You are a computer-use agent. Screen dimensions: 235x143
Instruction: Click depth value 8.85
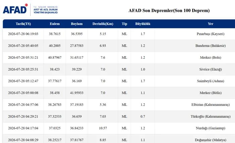(103, 140)
